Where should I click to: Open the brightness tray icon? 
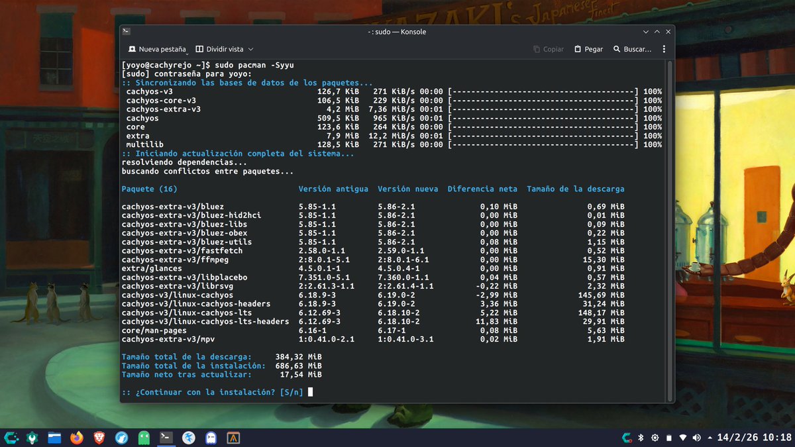click(655, 438)
